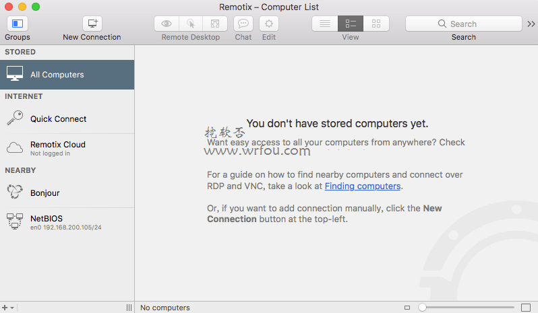This screenshot has height=313, width=538.
Task: Expand the toolbar overflow chevrons
Action: coord(531,24)
